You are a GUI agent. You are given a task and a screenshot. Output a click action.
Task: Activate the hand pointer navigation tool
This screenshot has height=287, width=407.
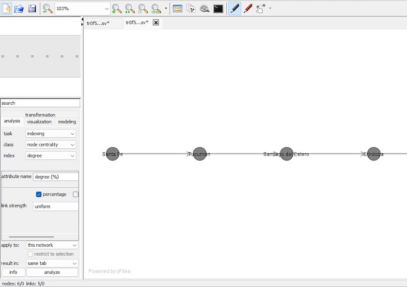[x=261, y=8]
